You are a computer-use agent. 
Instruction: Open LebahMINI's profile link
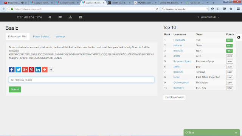(x=179, y=40)
